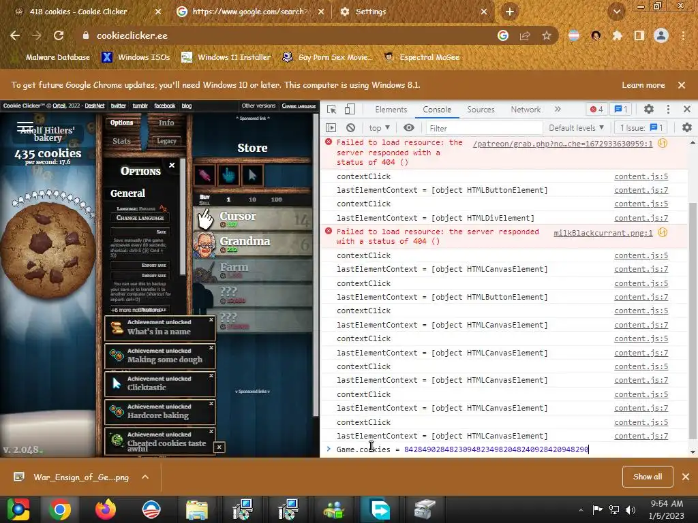Click the Export save button
Viewport: 698px width, 523px height.
[140, 265]
